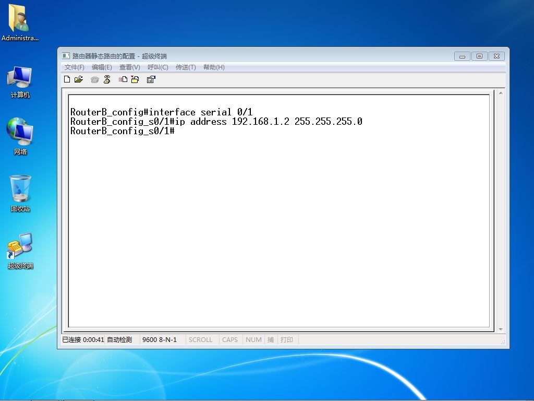Click the NUM status indicator
This screenshot has height=401, width=534.
click(253, 339)
